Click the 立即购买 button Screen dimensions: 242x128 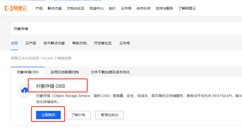point(48,115)
